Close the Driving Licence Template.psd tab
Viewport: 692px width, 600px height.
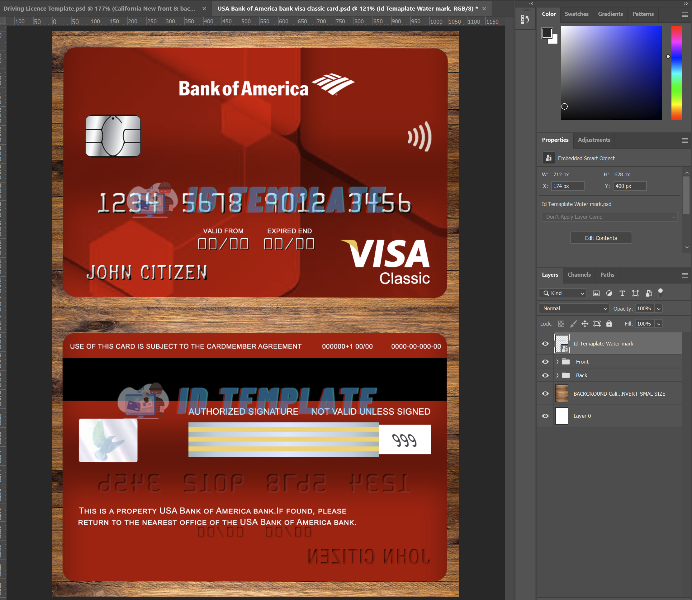[204, 9]
